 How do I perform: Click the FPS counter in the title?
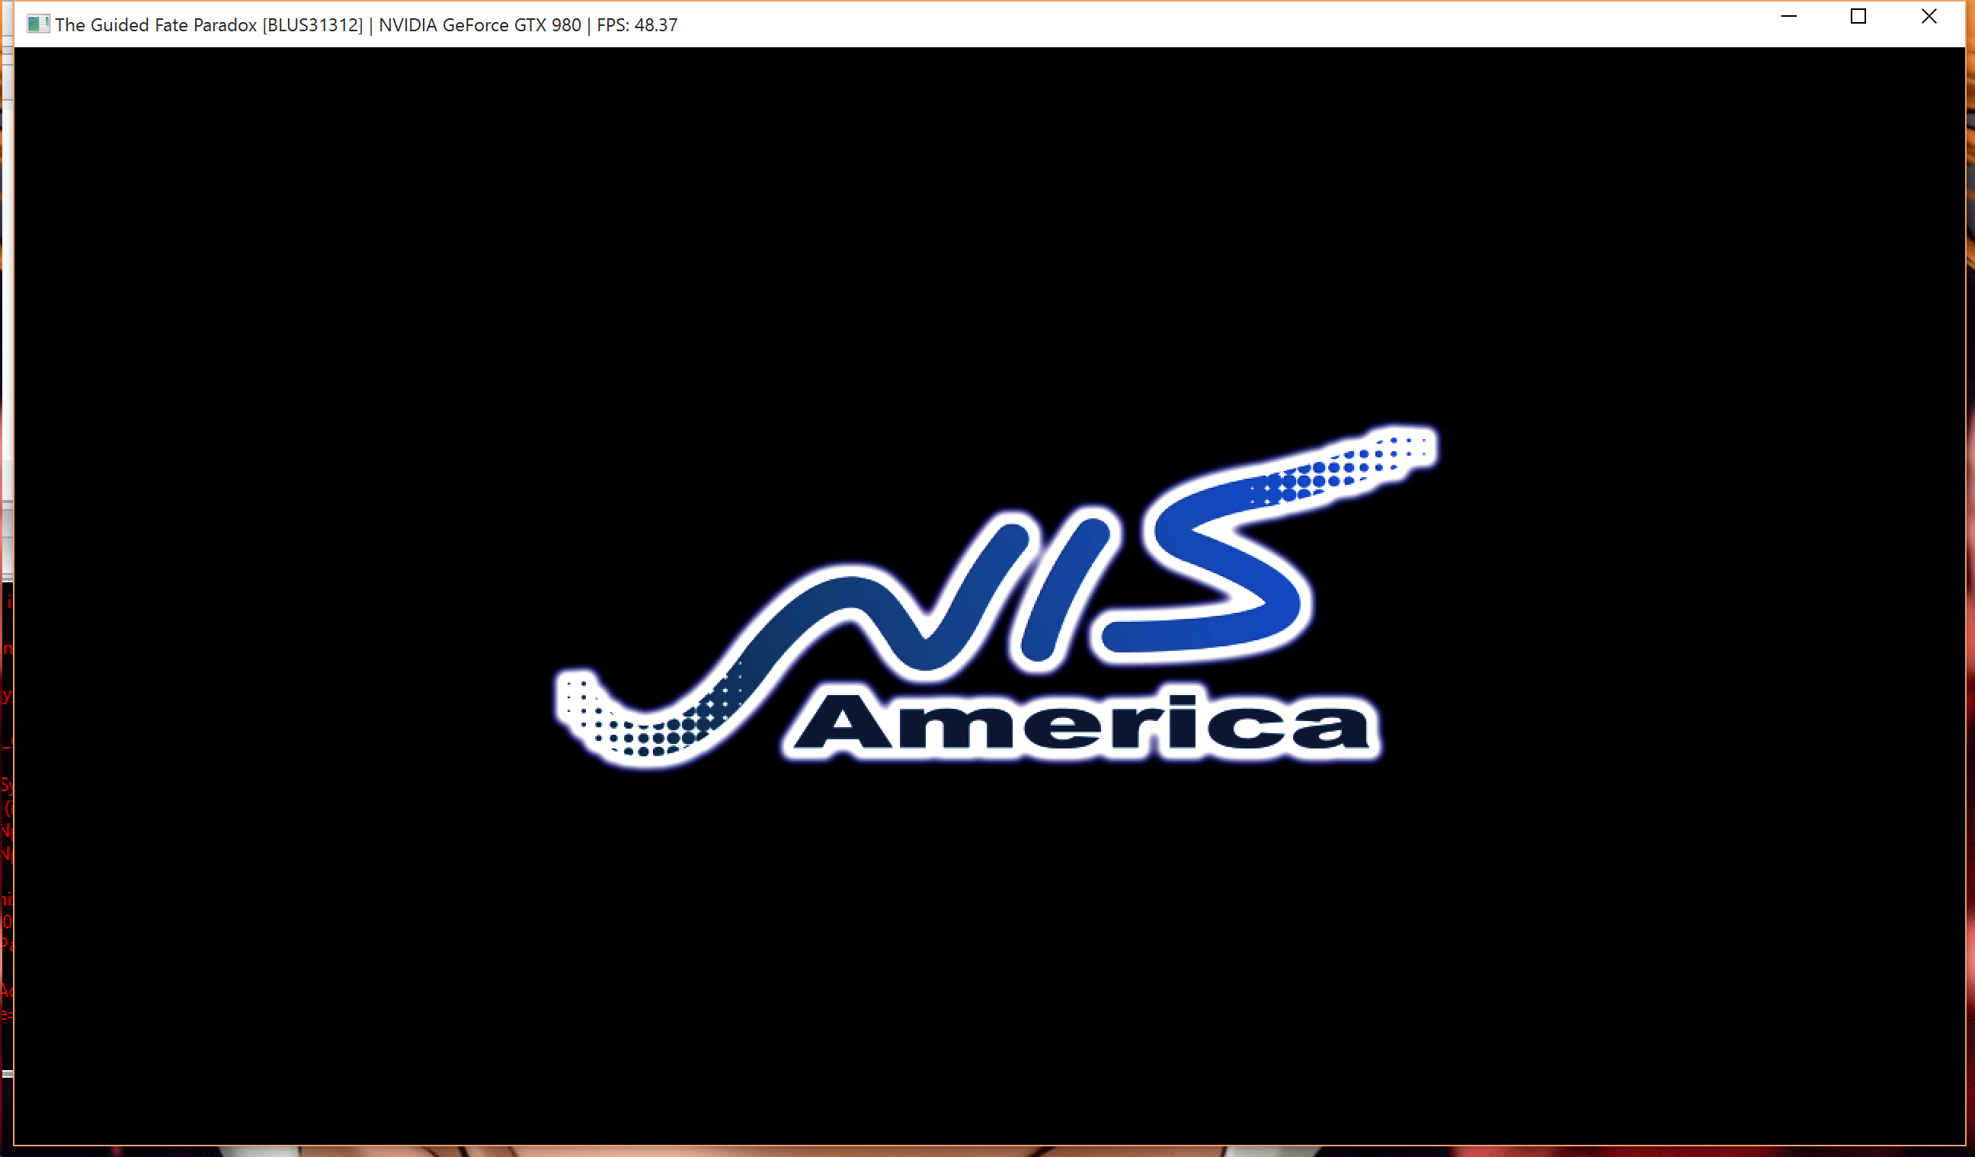point(636,25)
